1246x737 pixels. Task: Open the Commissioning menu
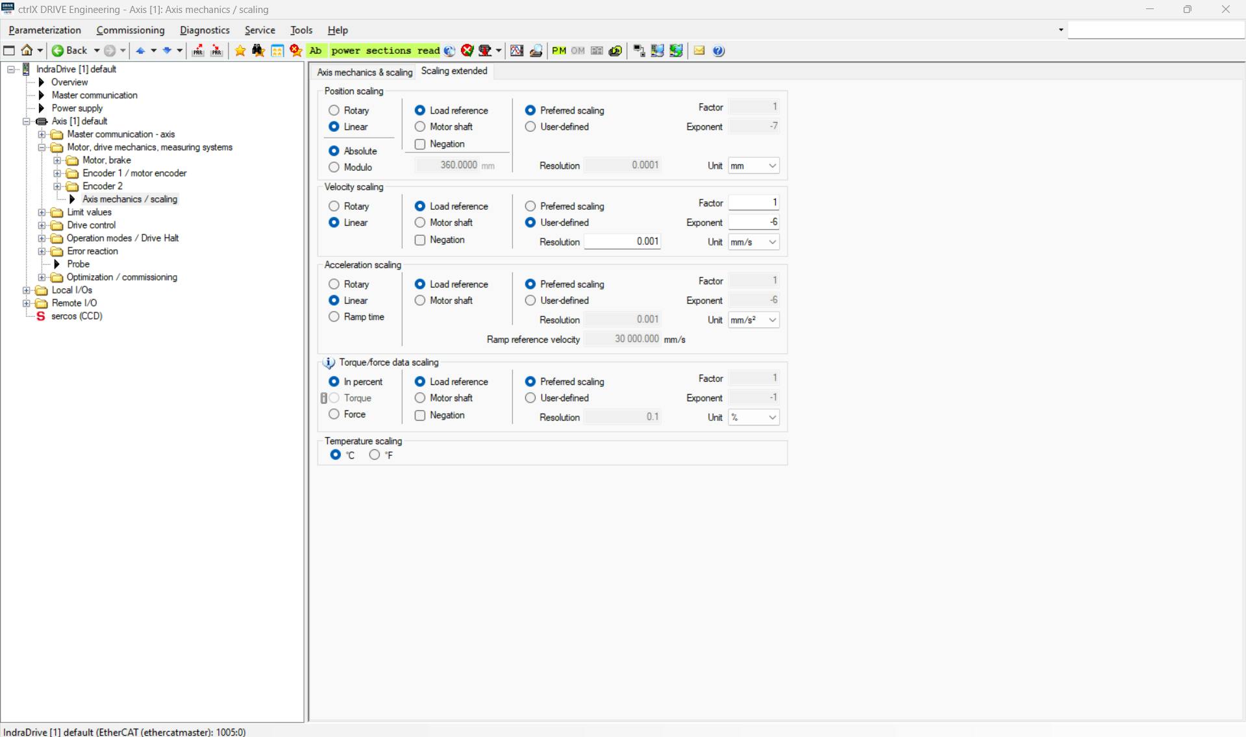(x=131, y=31)
